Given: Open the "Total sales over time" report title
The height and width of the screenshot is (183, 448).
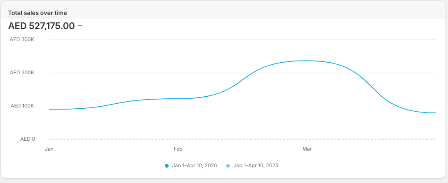Looking at the screenshot, I should click(x=37, y=13).
